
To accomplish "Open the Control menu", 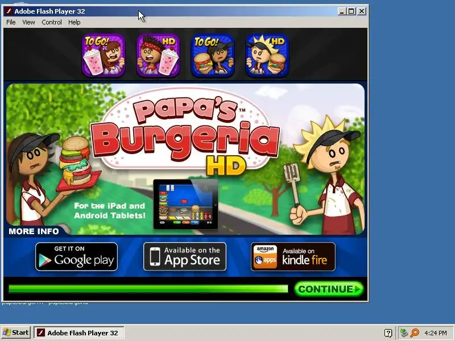I will pos(52,22).
